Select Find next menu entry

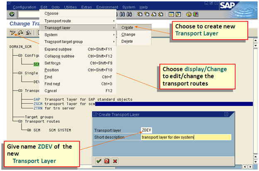78,84
